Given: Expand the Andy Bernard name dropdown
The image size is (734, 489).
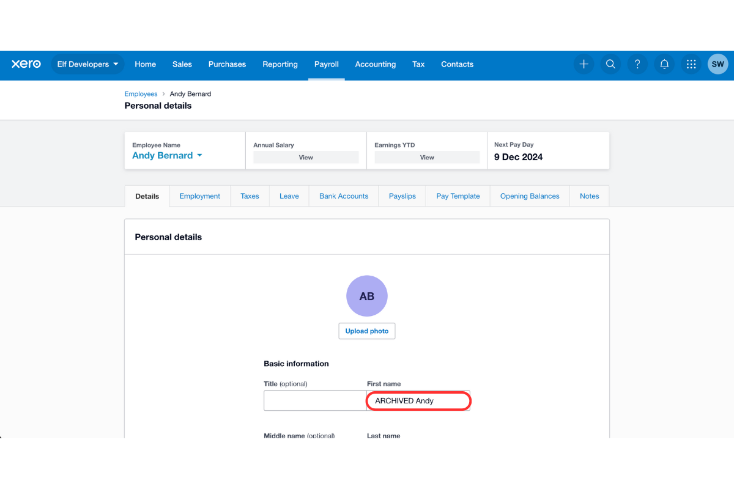Looking at the screenshot, I should point(166,155).
